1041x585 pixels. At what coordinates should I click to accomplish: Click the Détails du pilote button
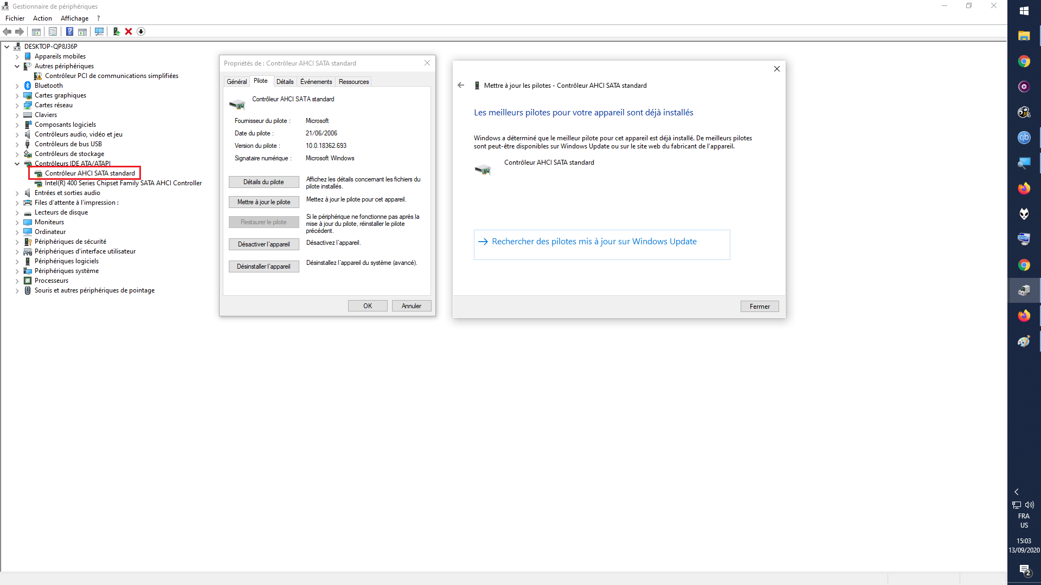pyautogui.click(x=264, y=182)
